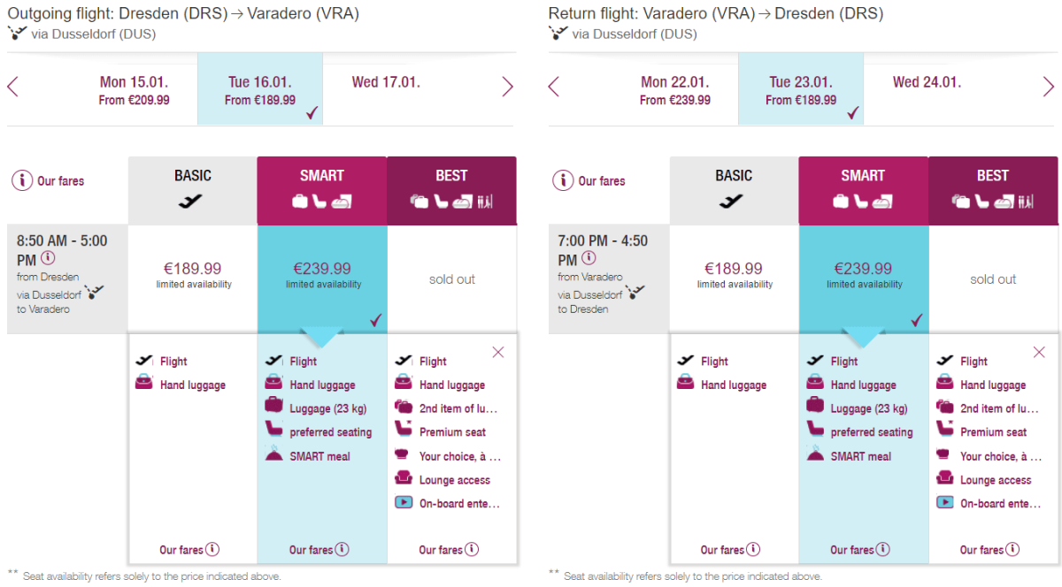This screenshot has width=1062, height=587.
Task: Show earlier outgoing dates with left arrow
Action: pyautogui.click(x=13, y=87)
